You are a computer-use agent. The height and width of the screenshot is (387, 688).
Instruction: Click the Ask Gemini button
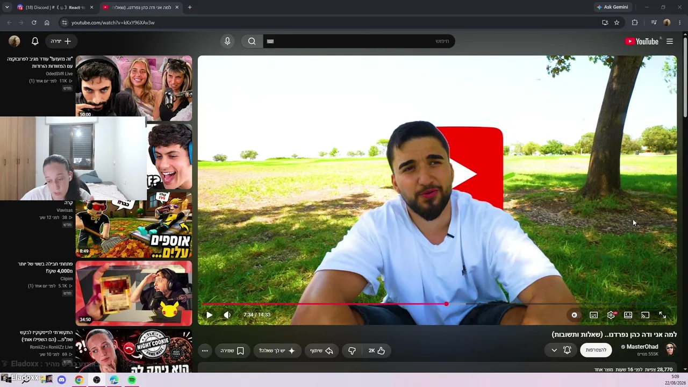click(612, 8)
